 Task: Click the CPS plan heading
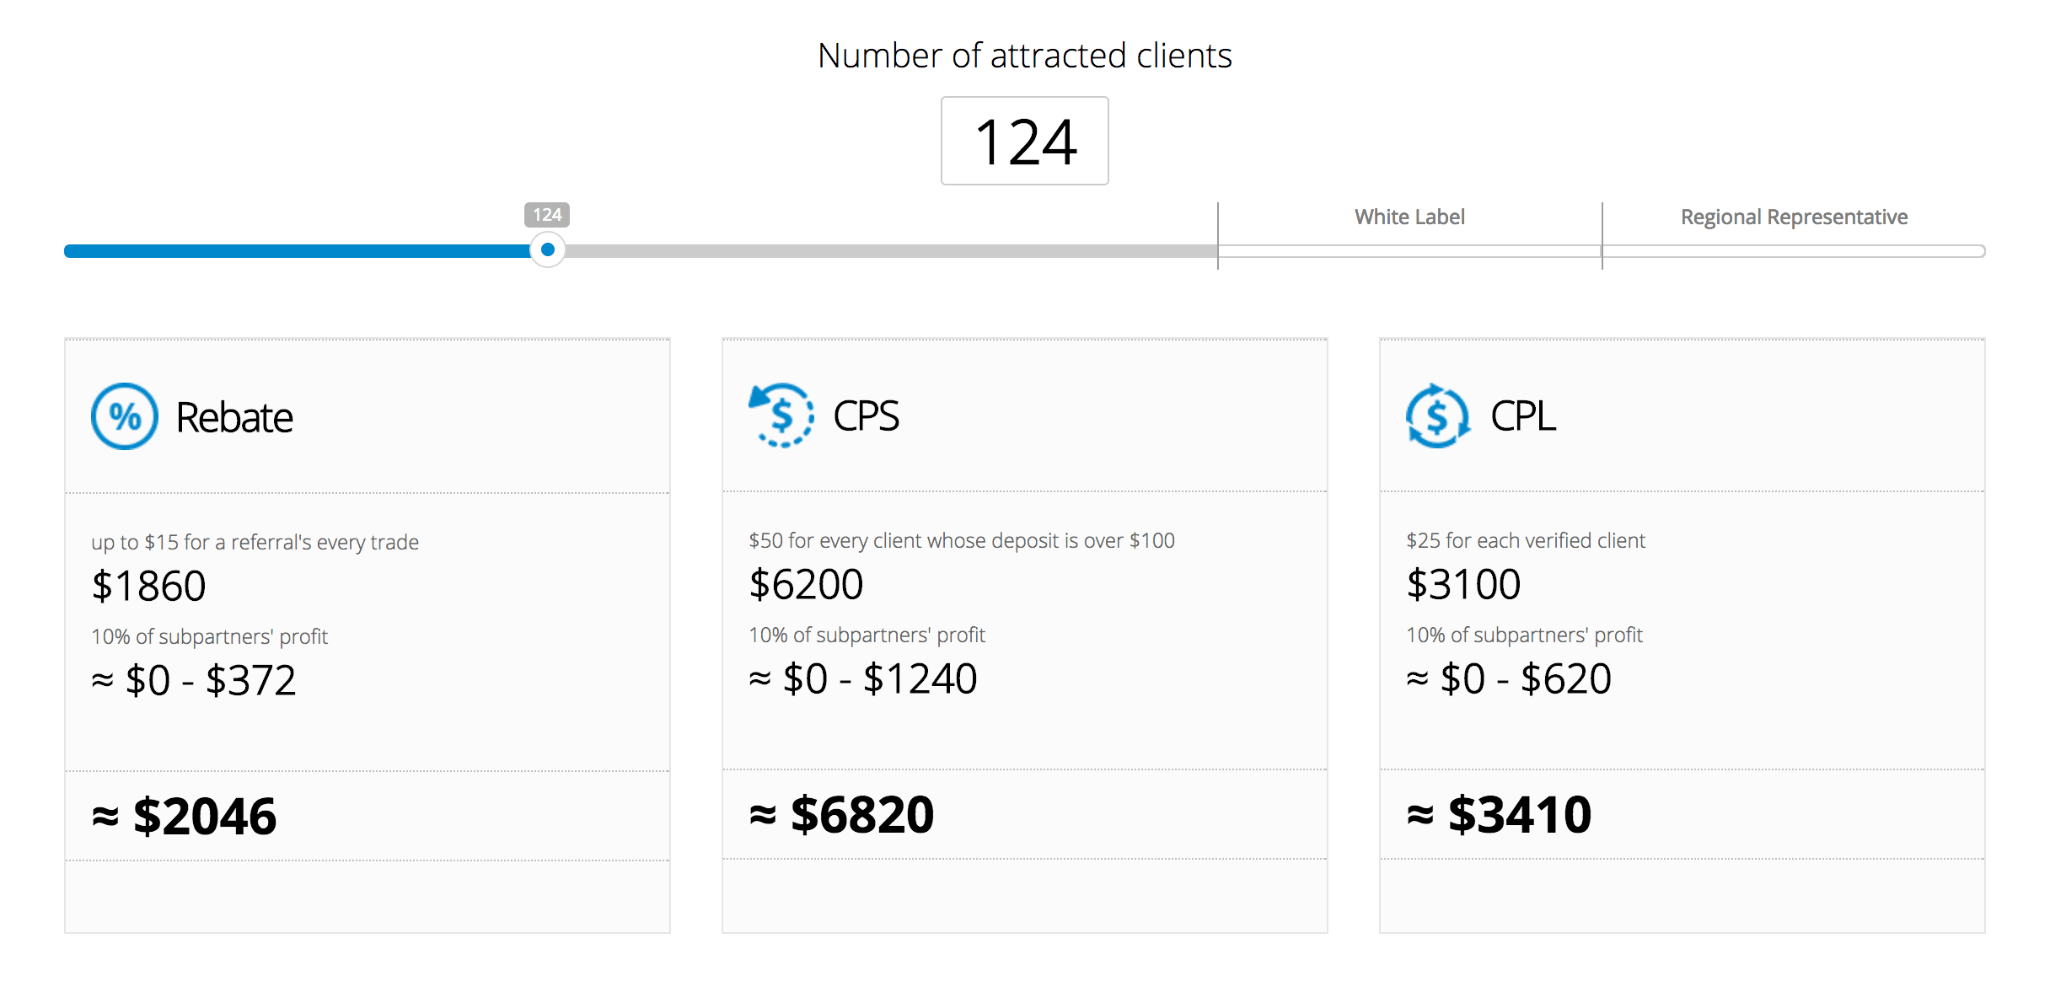[866, 415]
